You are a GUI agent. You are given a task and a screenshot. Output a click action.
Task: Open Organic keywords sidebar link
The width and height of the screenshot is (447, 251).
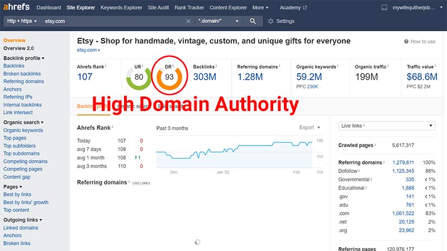pos(23,131)
